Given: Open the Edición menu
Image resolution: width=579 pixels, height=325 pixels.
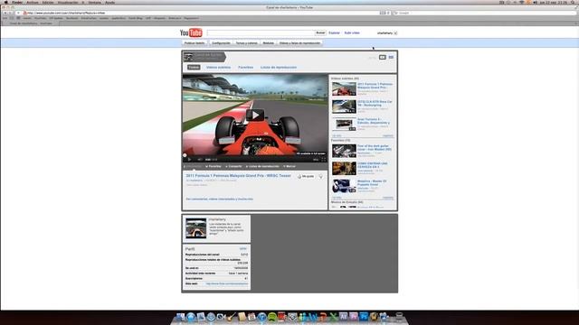Looking at the screenshot, I should pos(48,2).
